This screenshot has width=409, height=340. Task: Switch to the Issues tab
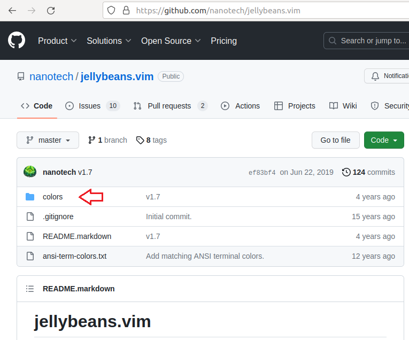pos(92,106)
